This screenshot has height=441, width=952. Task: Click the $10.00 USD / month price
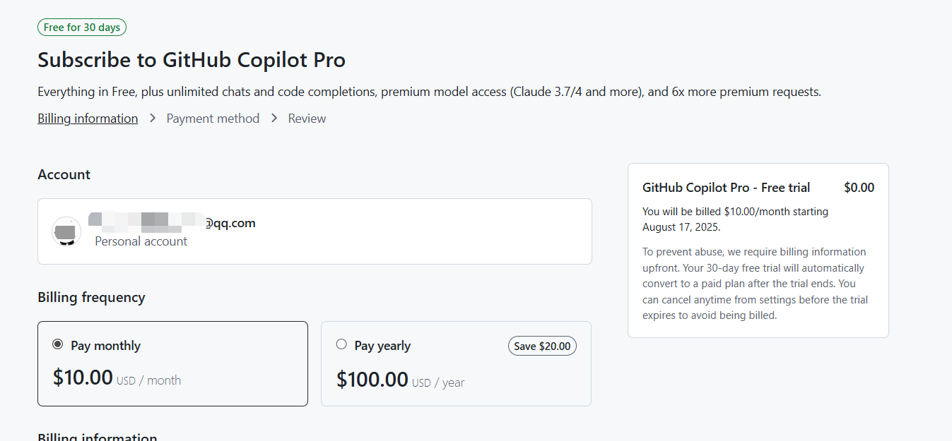tap(117, 378)
